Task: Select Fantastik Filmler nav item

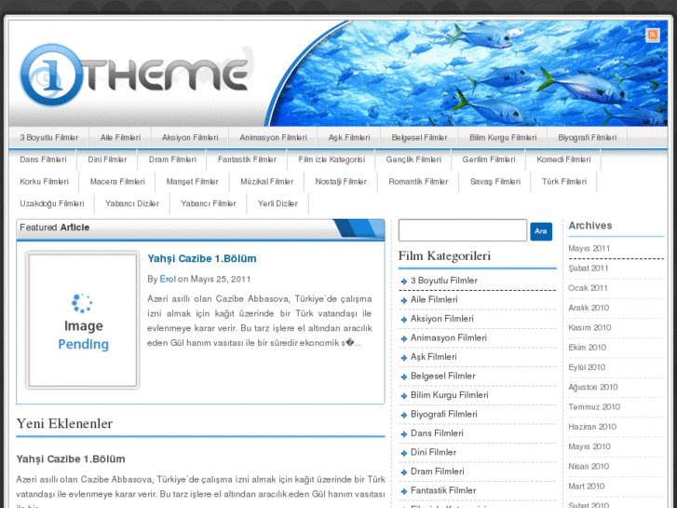Action: 247,159
